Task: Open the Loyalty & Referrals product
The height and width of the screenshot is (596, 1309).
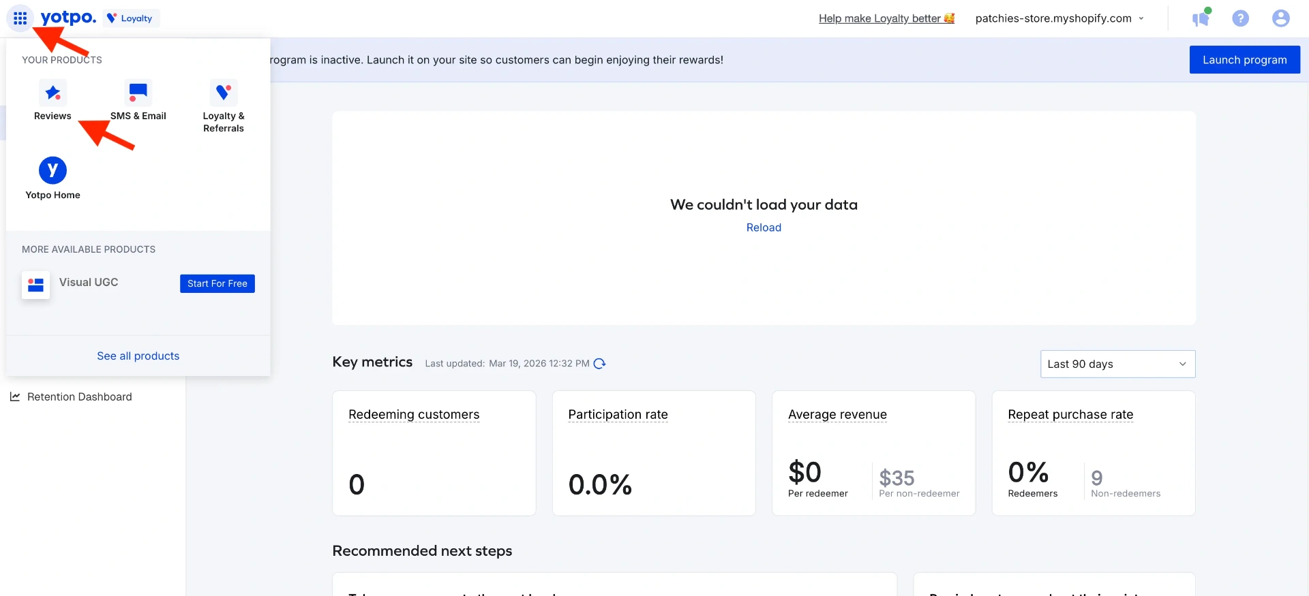Action: 224,107
